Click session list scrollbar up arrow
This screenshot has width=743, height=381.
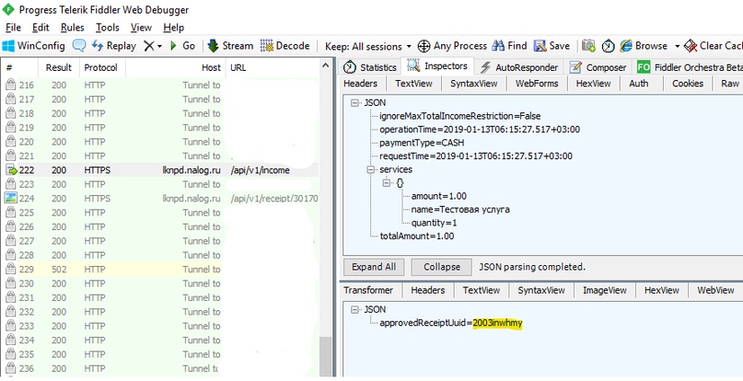click(325, 66)
